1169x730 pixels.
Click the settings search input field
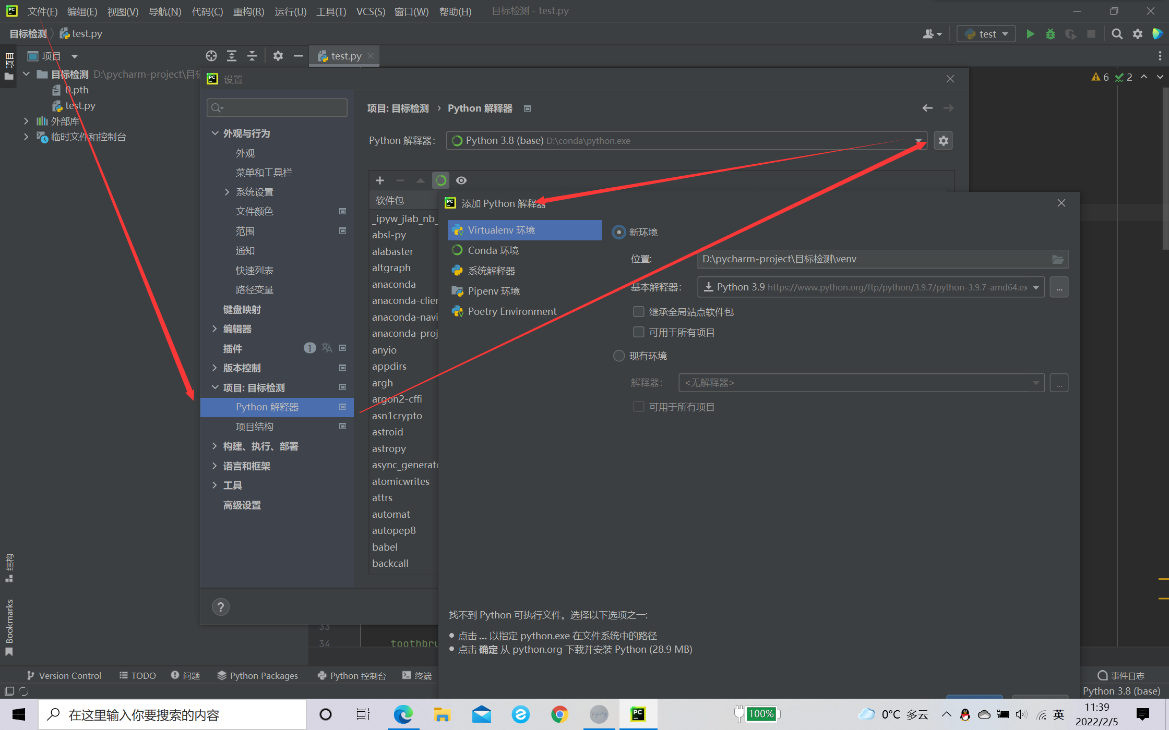282,108
